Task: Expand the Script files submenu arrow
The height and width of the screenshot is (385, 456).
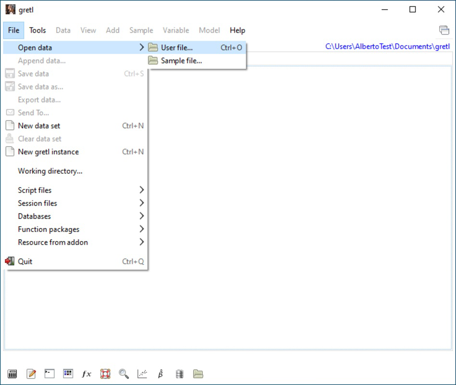Action: click(141, 190)
